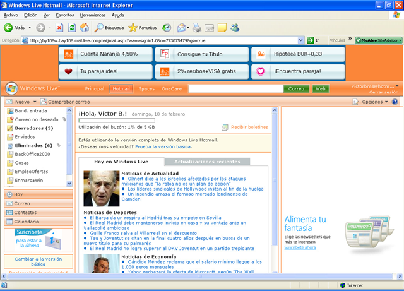Refresh the page with the green arrows icon
The width and height of the screenshot is (404, 291).
tap(72, 28)
